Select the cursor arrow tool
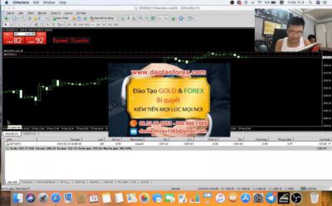The height and width of the screenshot is (206, 332). coord(6,25)
